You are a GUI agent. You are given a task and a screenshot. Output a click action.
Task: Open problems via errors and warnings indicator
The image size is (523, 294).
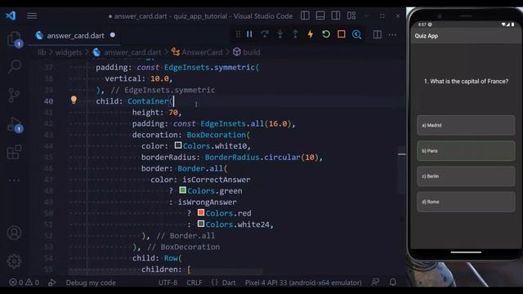[x=24, y=283]
